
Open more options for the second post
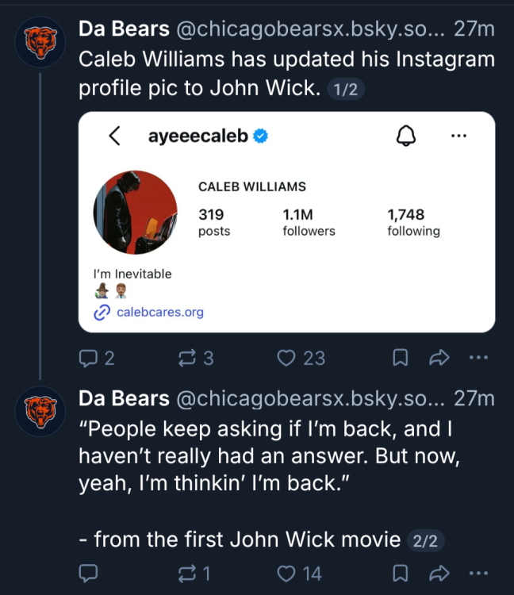[478, 573]
